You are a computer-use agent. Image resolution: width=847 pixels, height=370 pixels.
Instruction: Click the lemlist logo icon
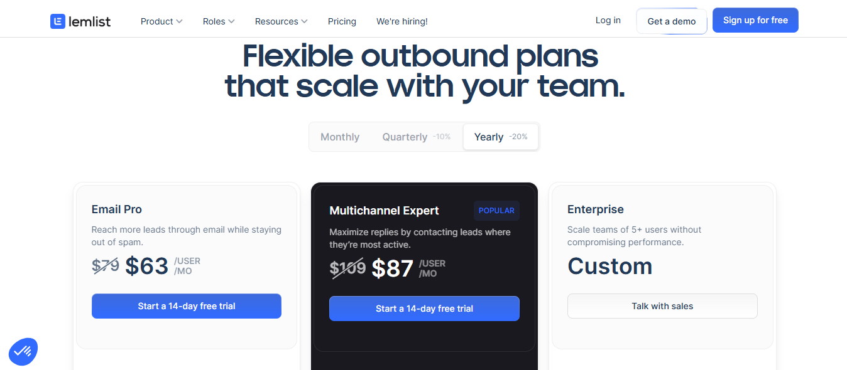click(57, 21)
